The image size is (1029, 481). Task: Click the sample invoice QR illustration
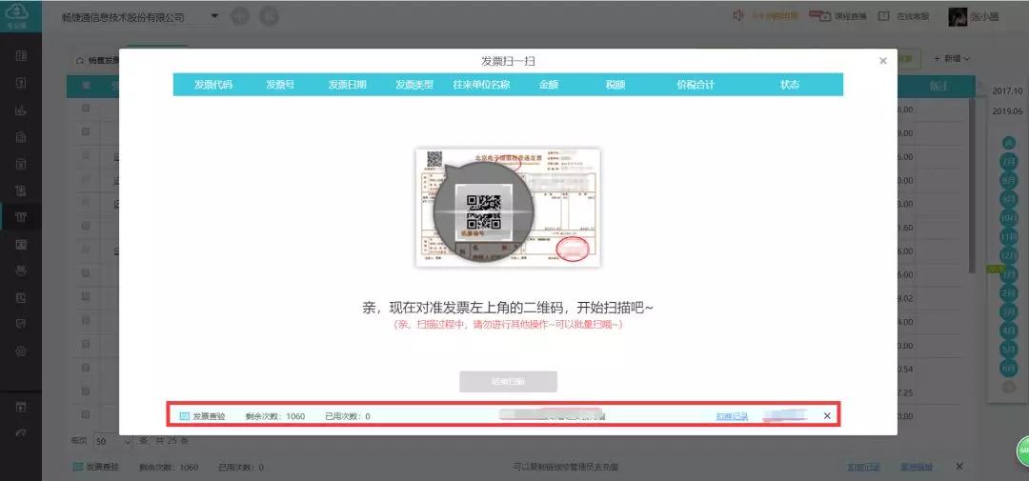tap(508, 208)
